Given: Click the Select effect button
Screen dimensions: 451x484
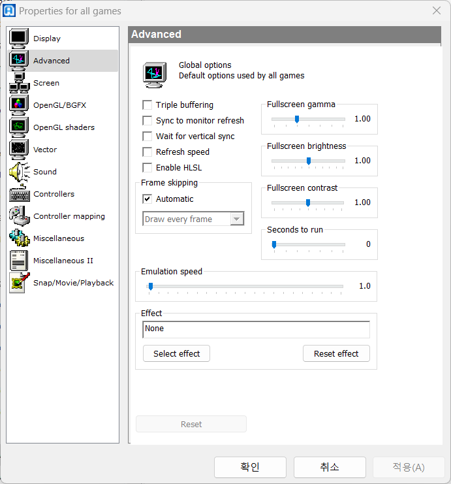Looking at the screenshot, I should click(x=176, y=353).
